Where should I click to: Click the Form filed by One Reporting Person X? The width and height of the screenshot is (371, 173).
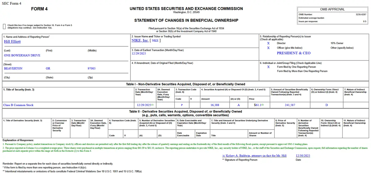click(268, 67)
